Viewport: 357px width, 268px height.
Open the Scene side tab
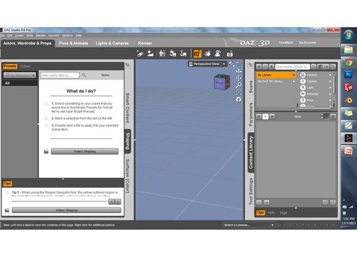tap(250, 86)
